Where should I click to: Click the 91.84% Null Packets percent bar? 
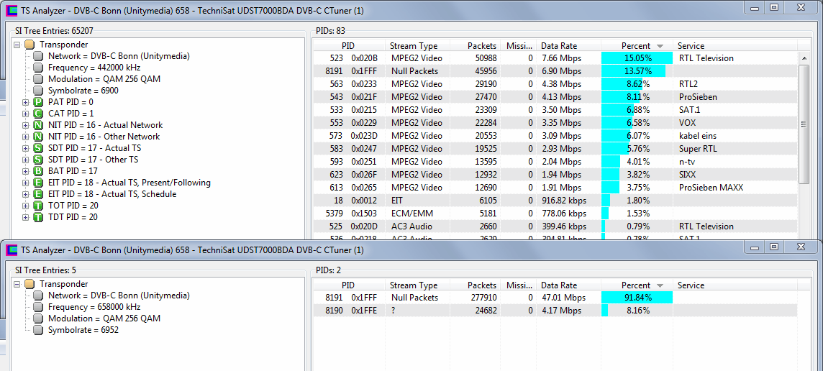tap(637, 298)
